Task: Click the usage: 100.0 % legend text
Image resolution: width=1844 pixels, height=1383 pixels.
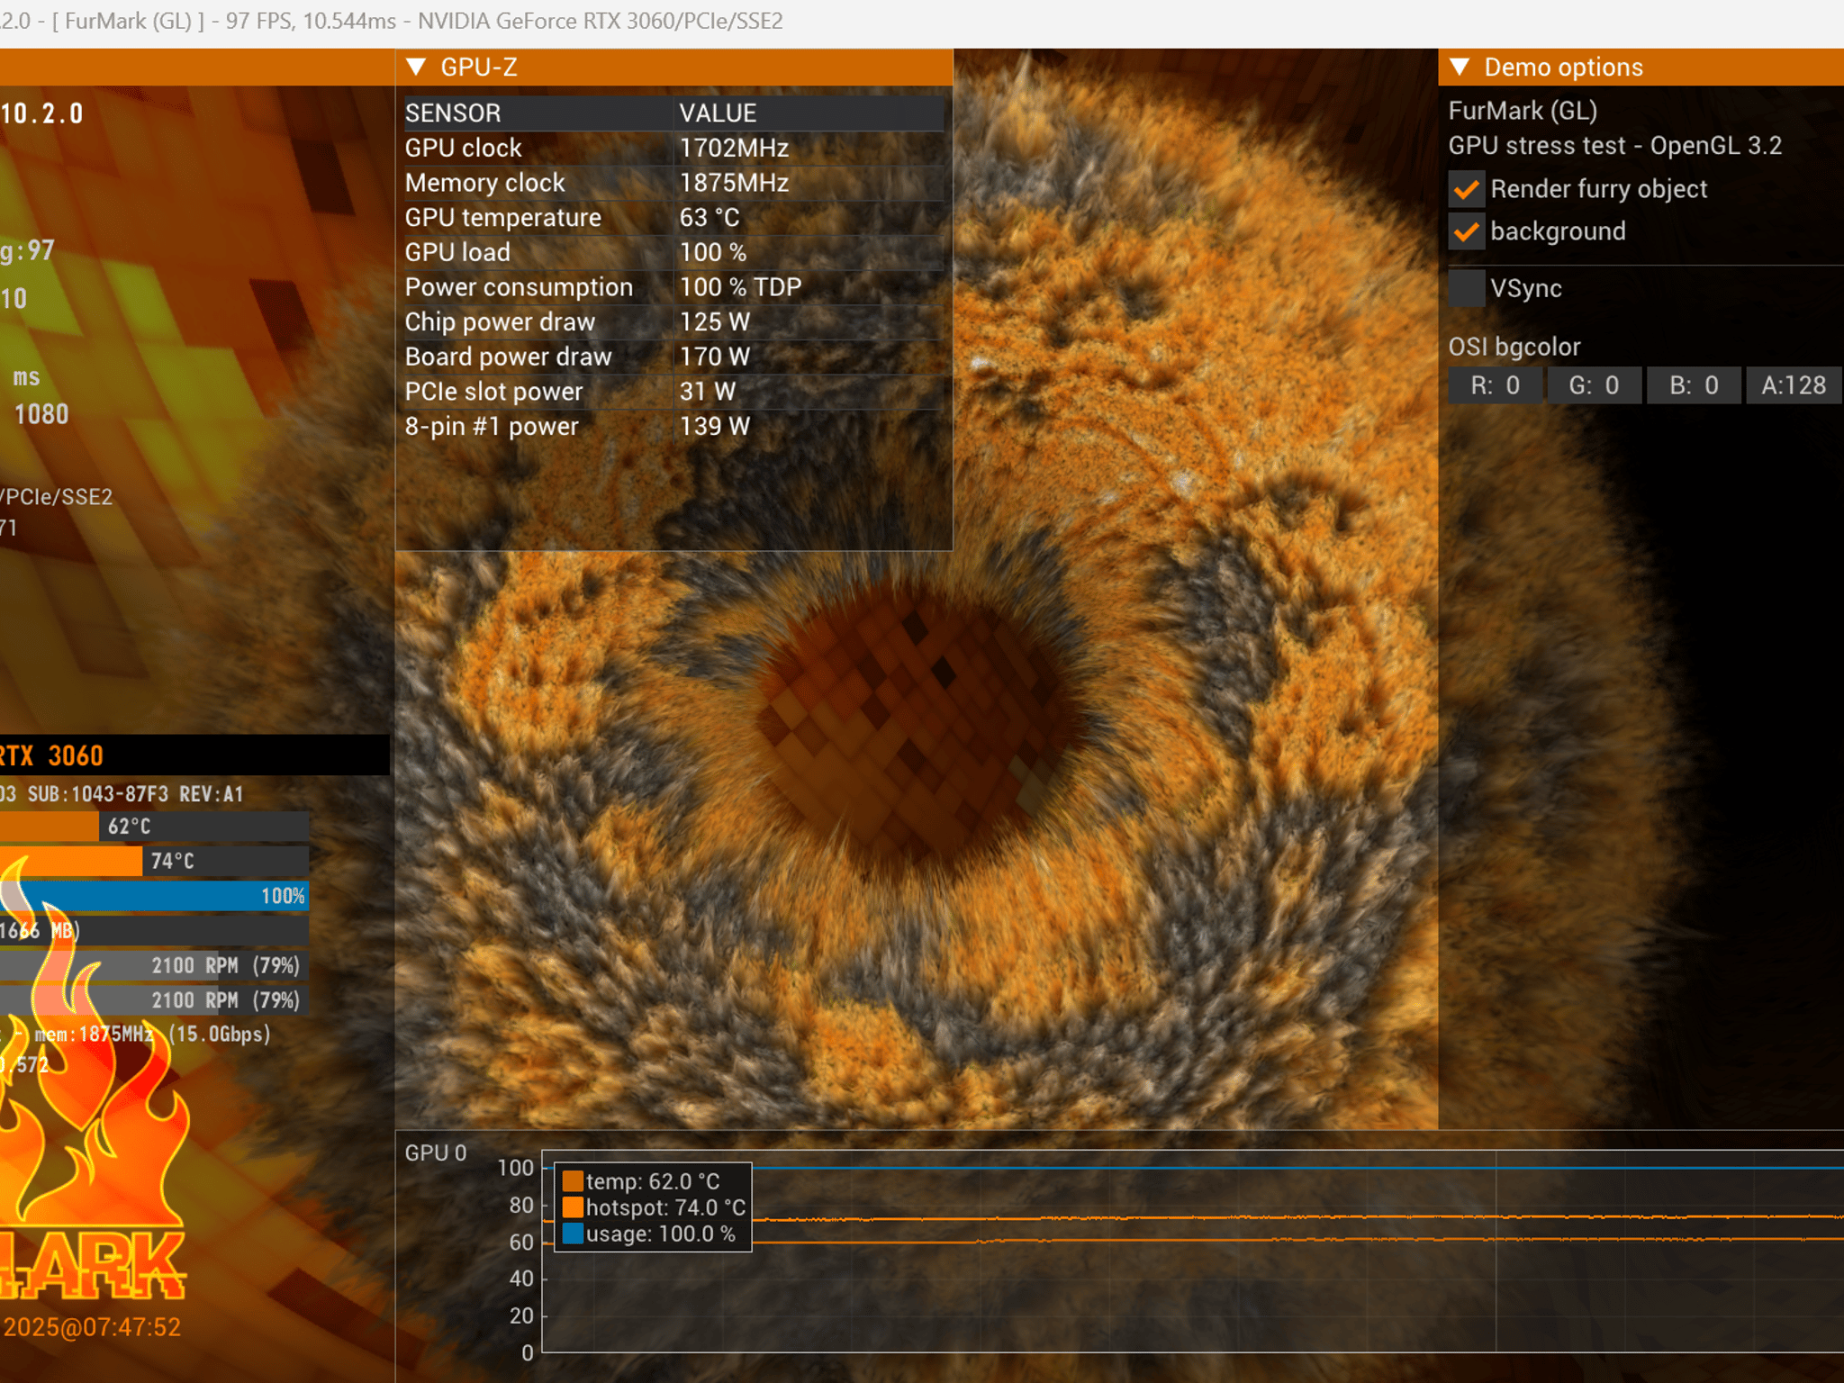Action: 661,1234
